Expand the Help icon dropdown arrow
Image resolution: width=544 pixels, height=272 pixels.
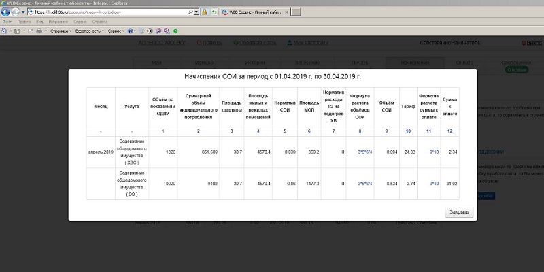click(135, 31)
